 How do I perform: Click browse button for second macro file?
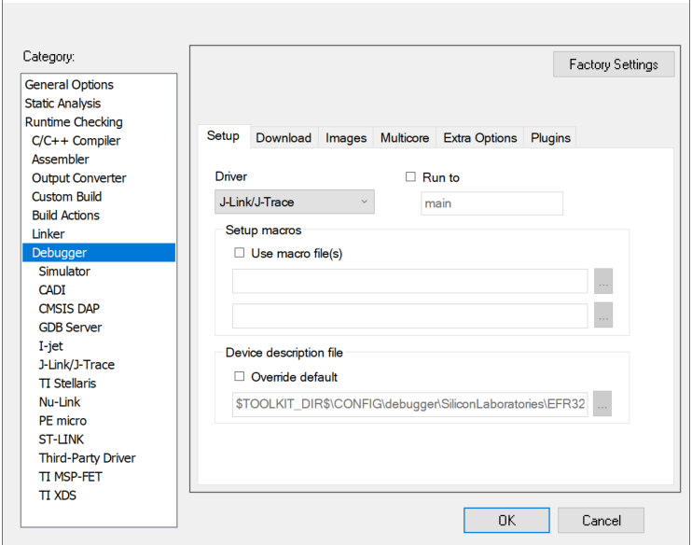(602, 316)
